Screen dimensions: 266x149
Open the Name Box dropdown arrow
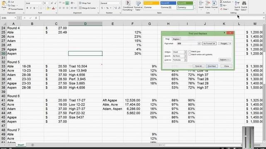(x=15, y=18)
